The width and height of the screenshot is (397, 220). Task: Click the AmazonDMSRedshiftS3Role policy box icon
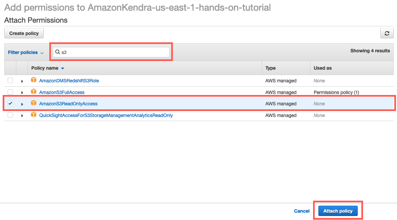click(33, 80)
